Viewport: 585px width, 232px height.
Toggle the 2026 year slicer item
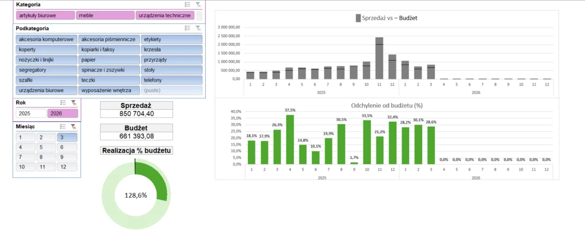tap(62, 113)
